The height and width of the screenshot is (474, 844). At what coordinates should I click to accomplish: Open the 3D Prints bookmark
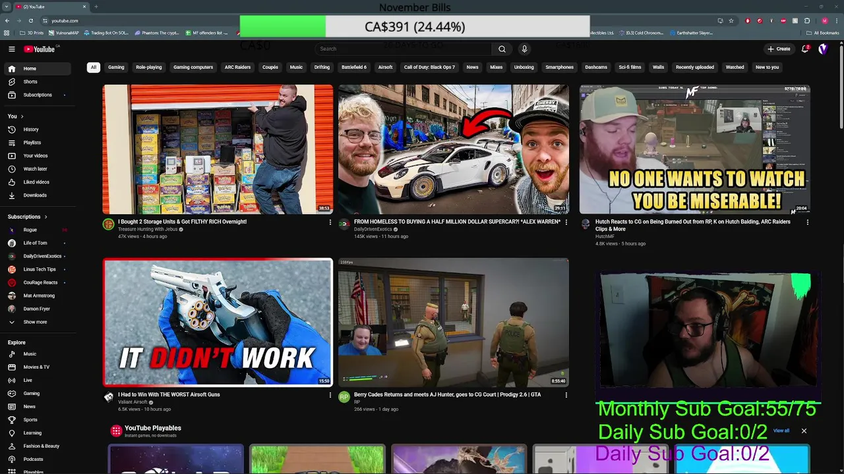tap(32, 33)
